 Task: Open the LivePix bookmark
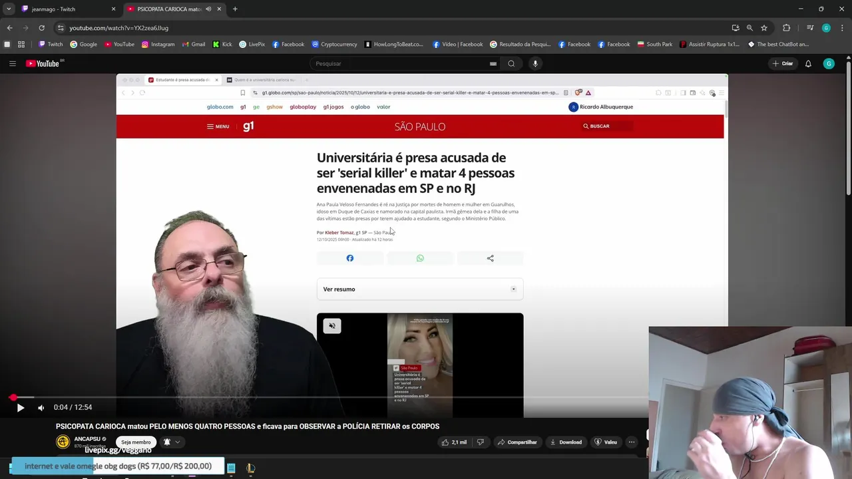252,45
